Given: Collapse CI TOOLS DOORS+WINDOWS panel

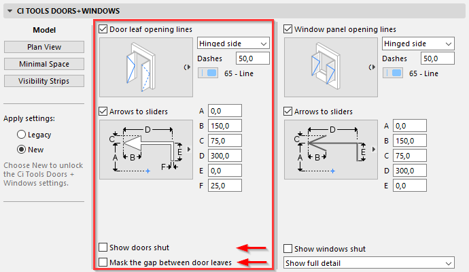Looking at the screenshot, I should [x=10, y=11].
